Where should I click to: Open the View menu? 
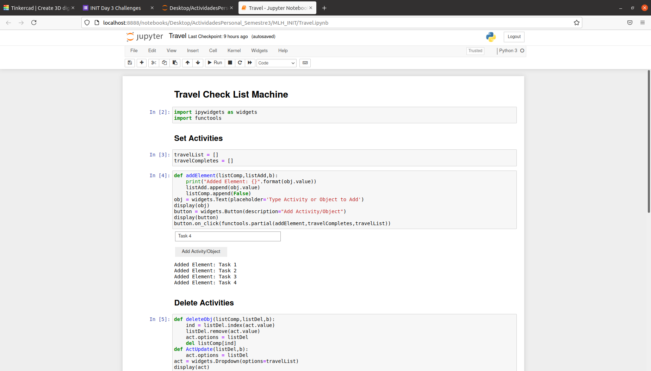point(172,51)
